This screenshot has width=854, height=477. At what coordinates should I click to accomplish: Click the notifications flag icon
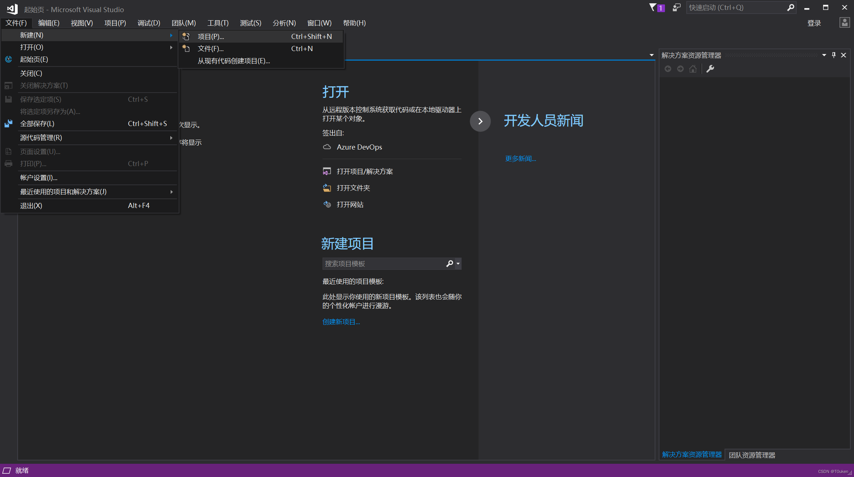[x=653, y=7]
